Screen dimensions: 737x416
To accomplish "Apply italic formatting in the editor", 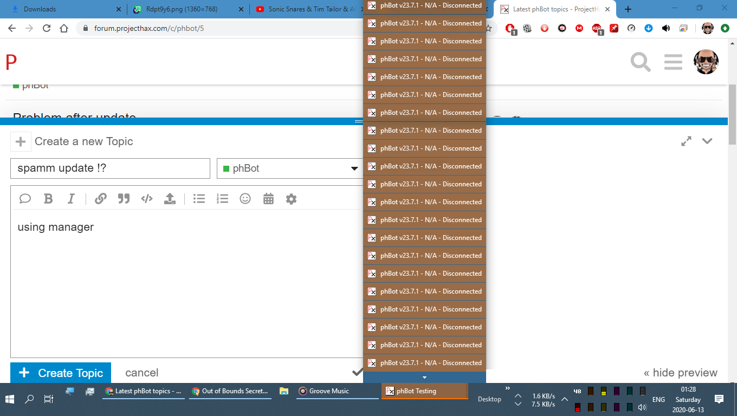I will 71,199.
